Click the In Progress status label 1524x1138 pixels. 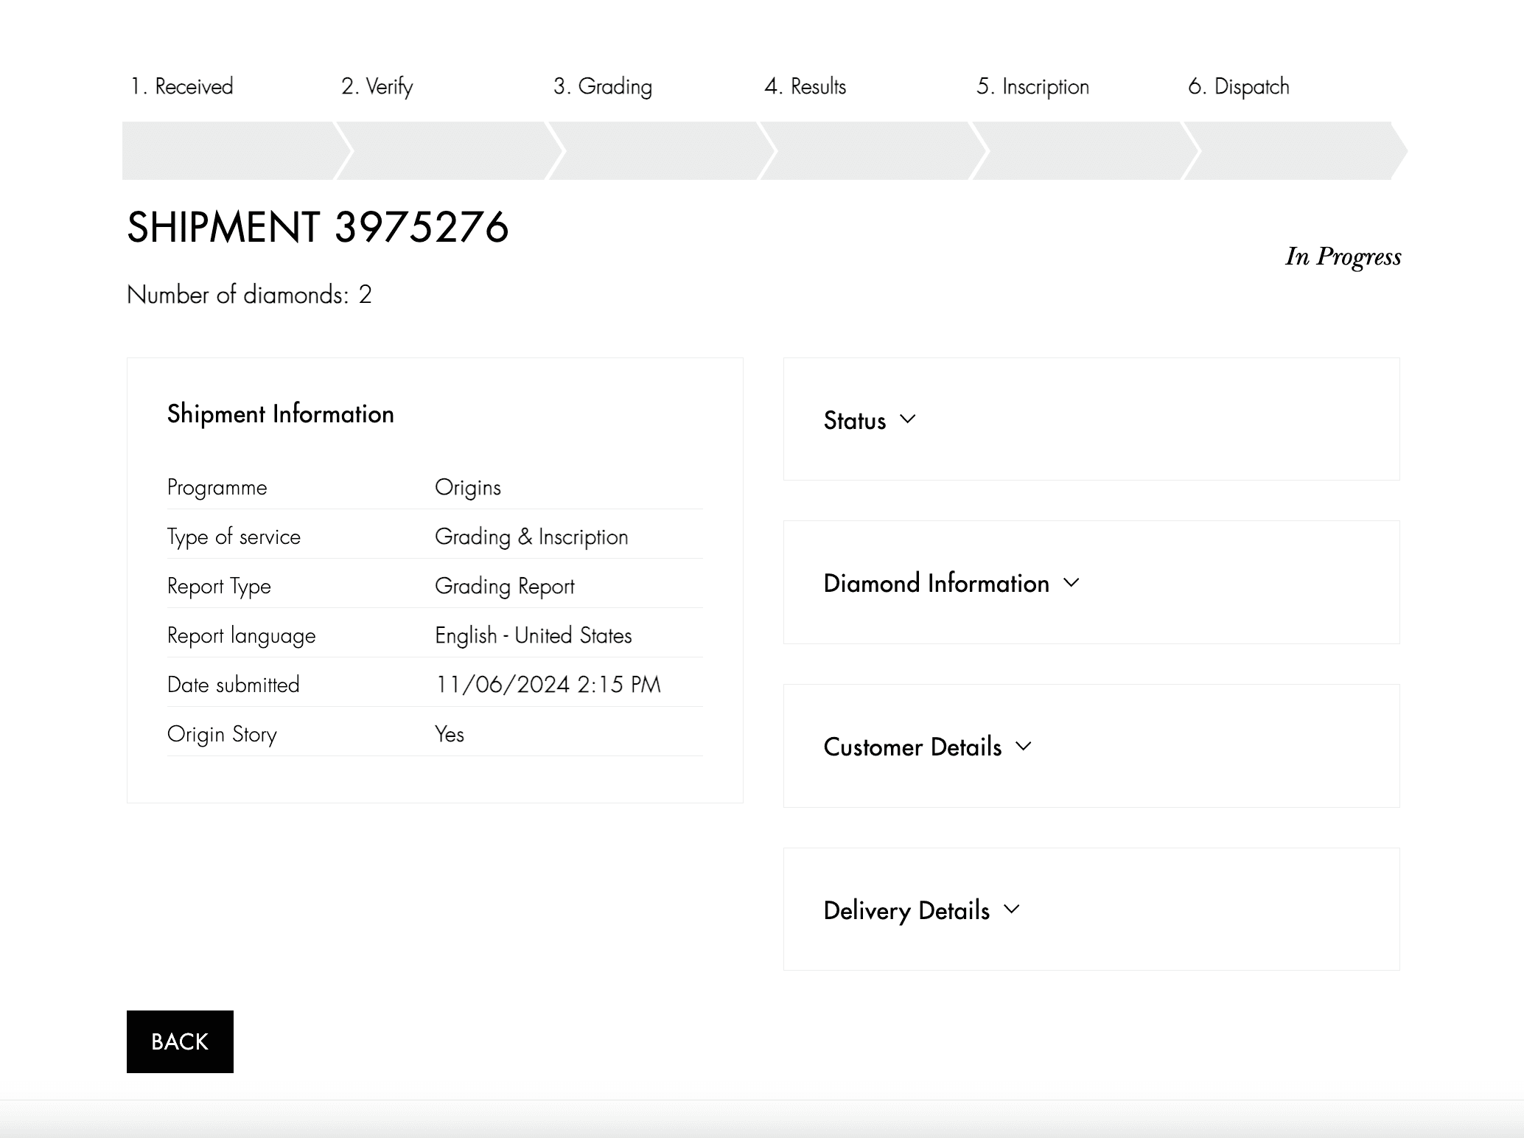click(1343, 256)
